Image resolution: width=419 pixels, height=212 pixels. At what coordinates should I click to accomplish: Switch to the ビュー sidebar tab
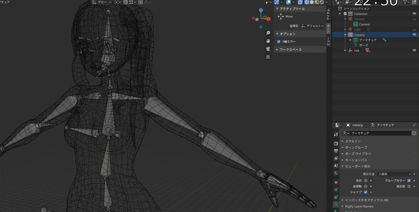328,41
